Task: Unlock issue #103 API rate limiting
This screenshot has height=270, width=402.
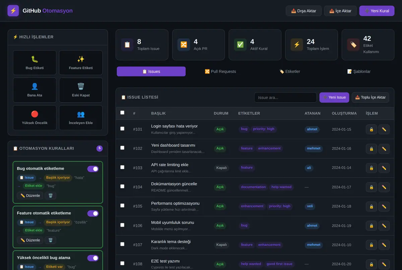Action: pyautogui.click(x=372, y=168)
